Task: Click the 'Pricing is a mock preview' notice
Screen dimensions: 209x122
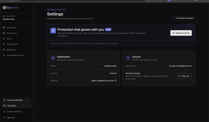Action: 85,44
